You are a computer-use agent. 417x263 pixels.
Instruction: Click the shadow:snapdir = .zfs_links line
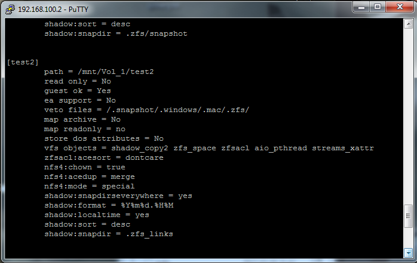point(109,234)
